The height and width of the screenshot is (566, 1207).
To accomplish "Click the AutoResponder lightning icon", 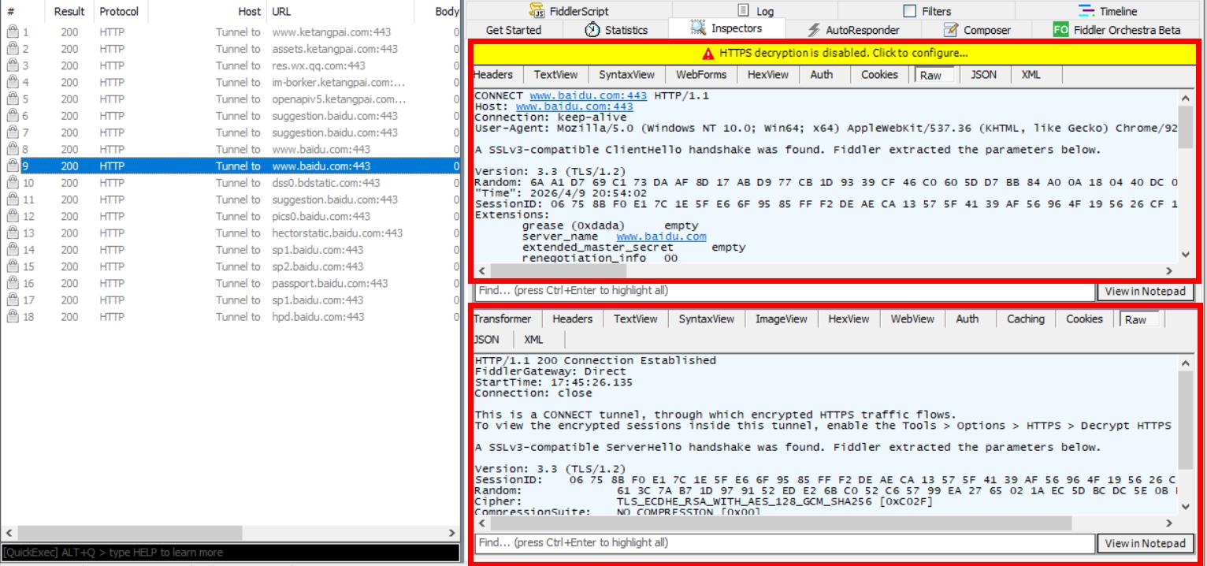I will click(814, 30).
